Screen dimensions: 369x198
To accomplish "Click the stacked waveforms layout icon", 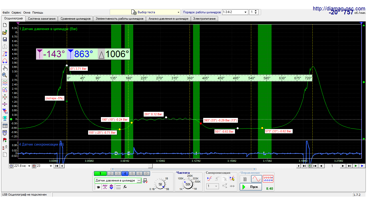I will (x=5, y=83).
